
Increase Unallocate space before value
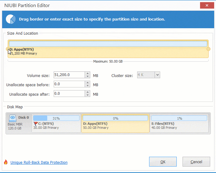tap(88, 83)
